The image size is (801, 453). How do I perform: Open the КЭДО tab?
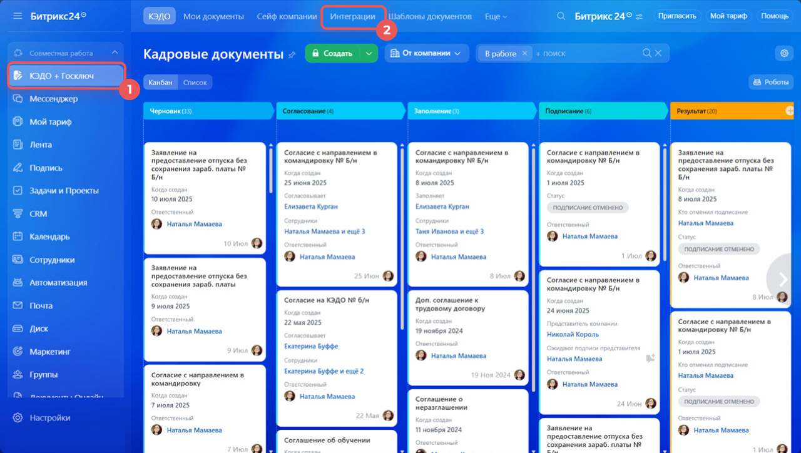(160, 16)
